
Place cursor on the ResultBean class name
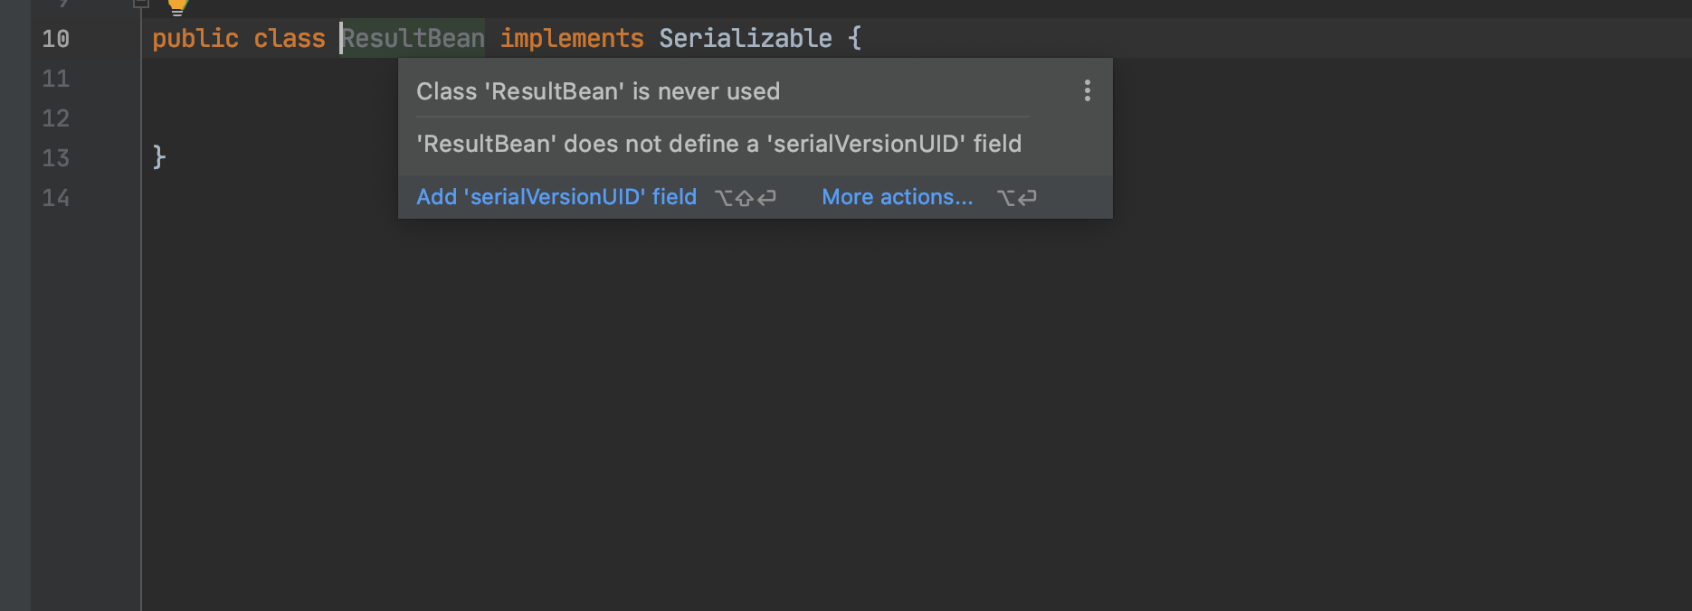(413, 38)
